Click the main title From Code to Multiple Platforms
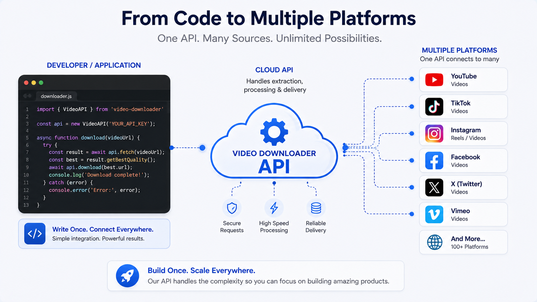 tap(268, 18)
